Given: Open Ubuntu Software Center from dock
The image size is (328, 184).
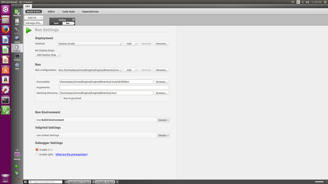Looking at the screenshot, I should tap(5, 70).
